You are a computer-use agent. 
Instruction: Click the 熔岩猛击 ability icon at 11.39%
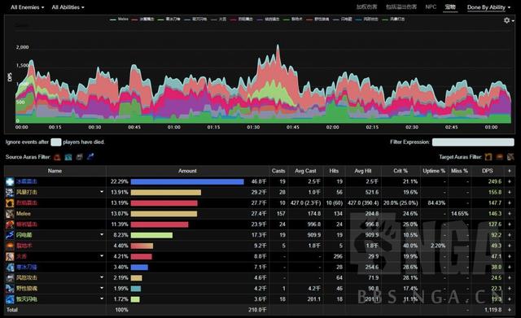(10, 224)
